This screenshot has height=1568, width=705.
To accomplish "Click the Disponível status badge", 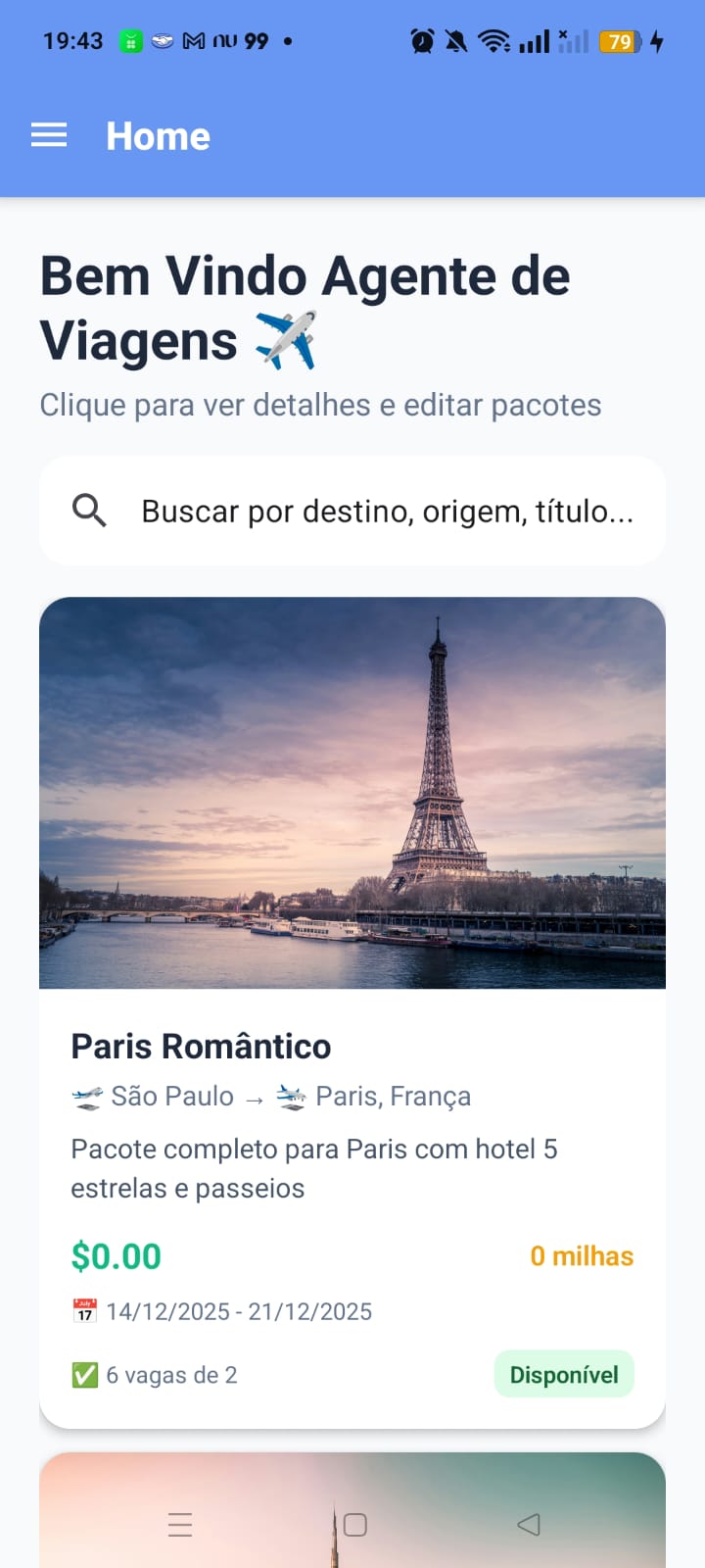I will tap(564, 1374).
